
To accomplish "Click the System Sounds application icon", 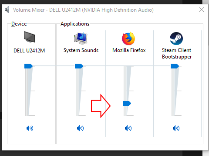I will coord(81,38).
